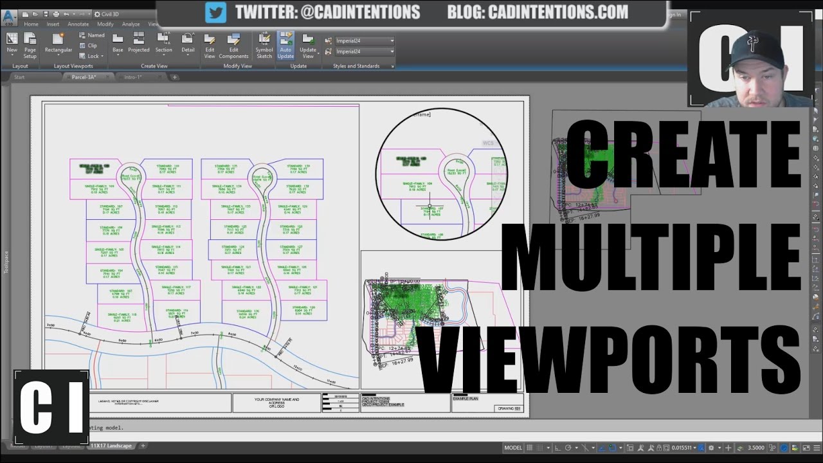Image resolution: width=823 pixels, height=463 pixels.
Task: Click the Named viewports button
Action: (x=92, y=35)
